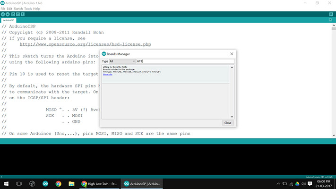Show hidden system tray icons
This screenshot has height=189, width=336.
pyautogui.click(x=278, y=184)
